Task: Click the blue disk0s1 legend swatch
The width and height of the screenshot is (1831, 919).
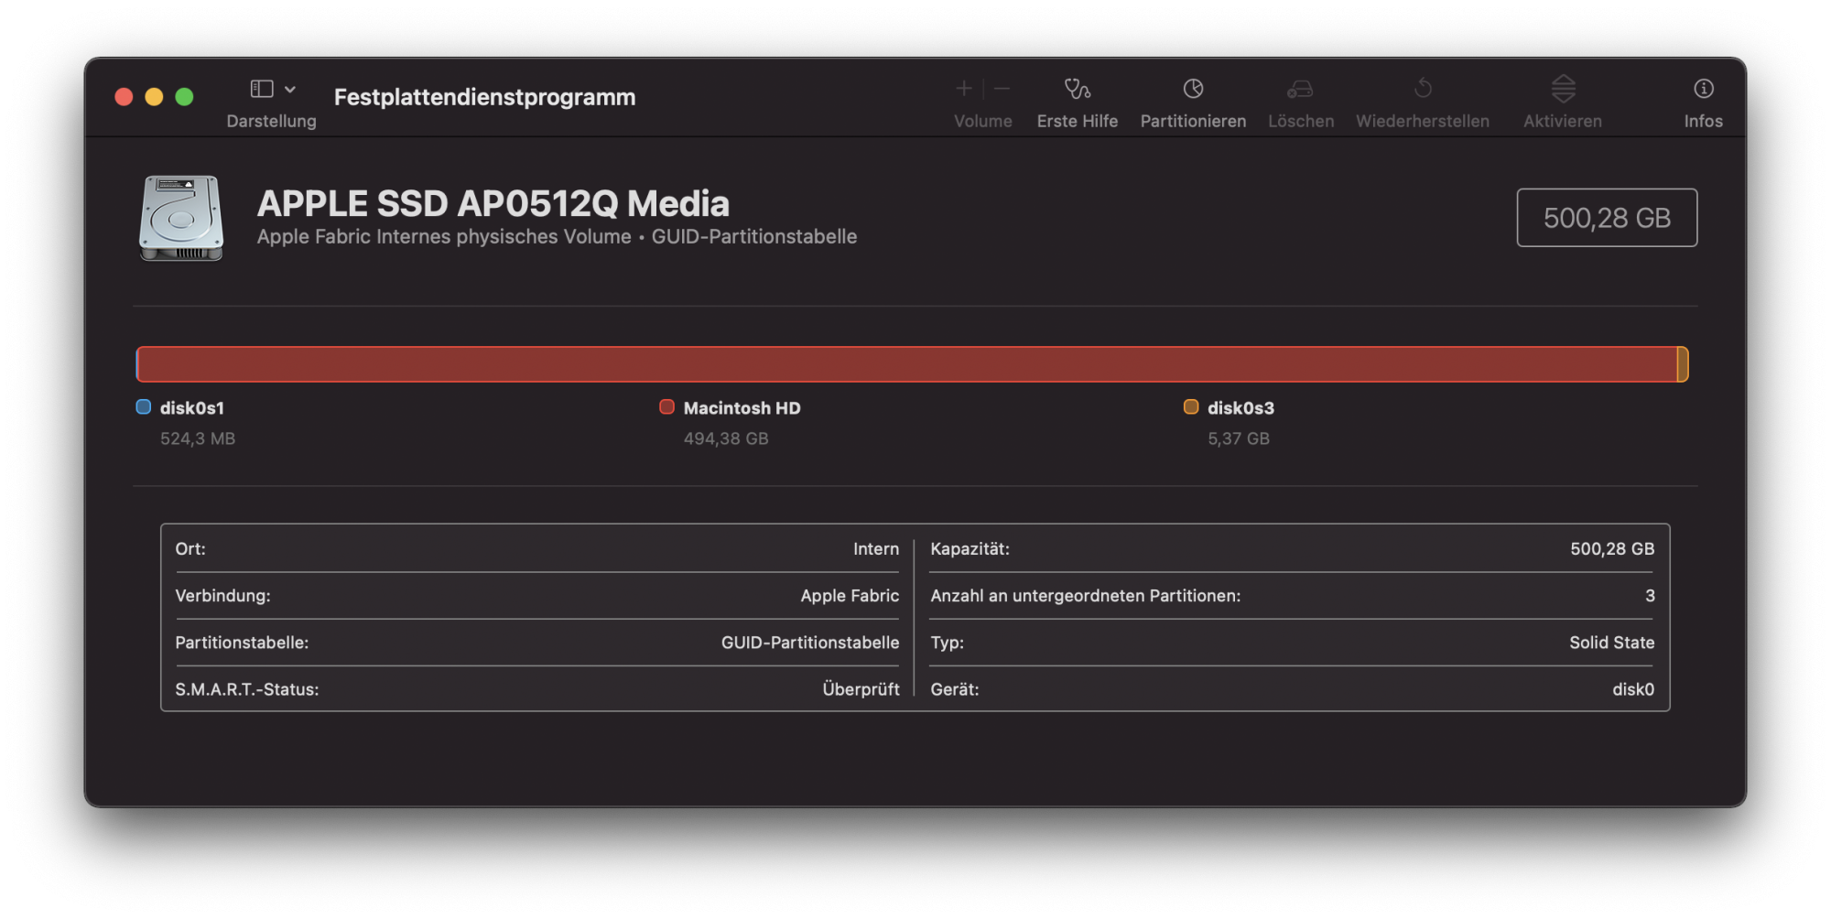Action: pyautogui.click(x=143, y=407)
